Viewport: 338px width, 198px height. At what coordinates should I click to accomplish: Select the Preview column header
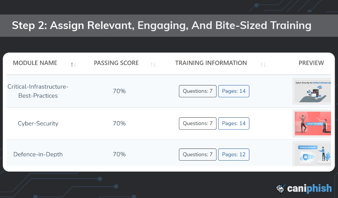[311, 63]
